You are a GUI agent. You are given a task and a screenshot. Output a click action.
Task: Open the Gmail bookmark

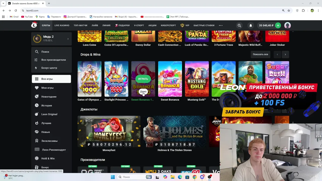tap(14, 17)
